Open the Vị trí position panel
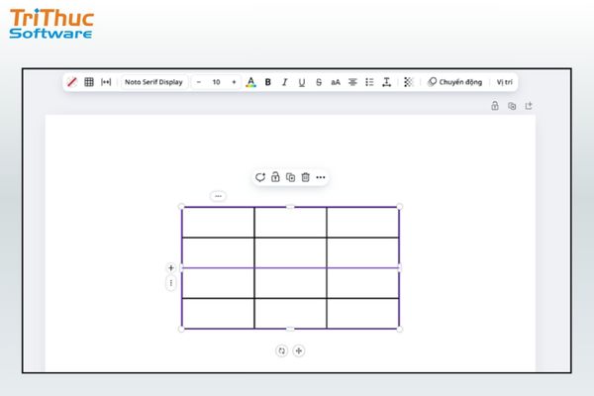Image resolution: width=594 pixels, height=396 pixels. click(504, 82)
